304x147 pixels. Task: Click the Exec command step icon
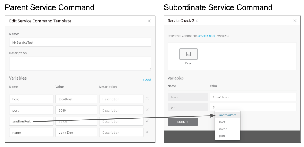(x=188, y=54)
